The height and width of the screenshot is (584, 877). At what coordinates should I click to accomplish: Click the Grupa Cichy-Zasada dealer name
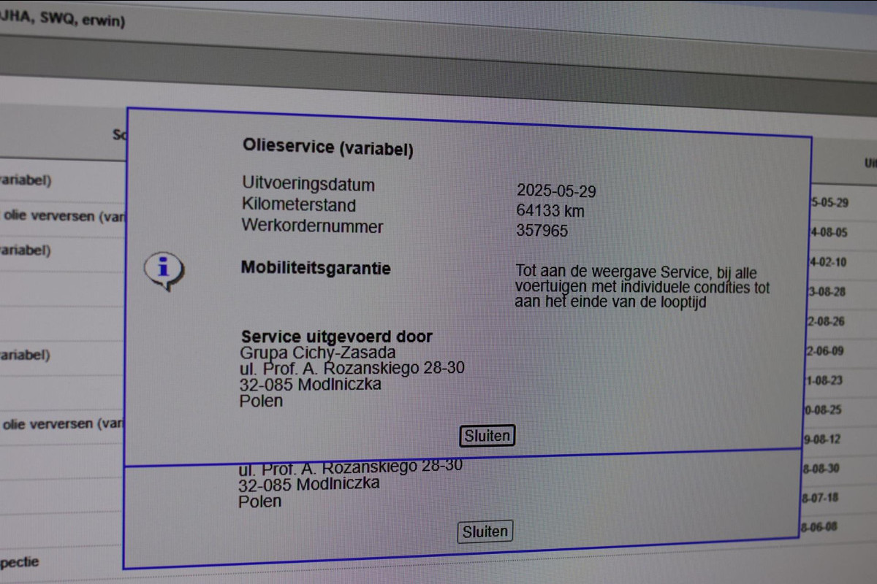(318, 353)
